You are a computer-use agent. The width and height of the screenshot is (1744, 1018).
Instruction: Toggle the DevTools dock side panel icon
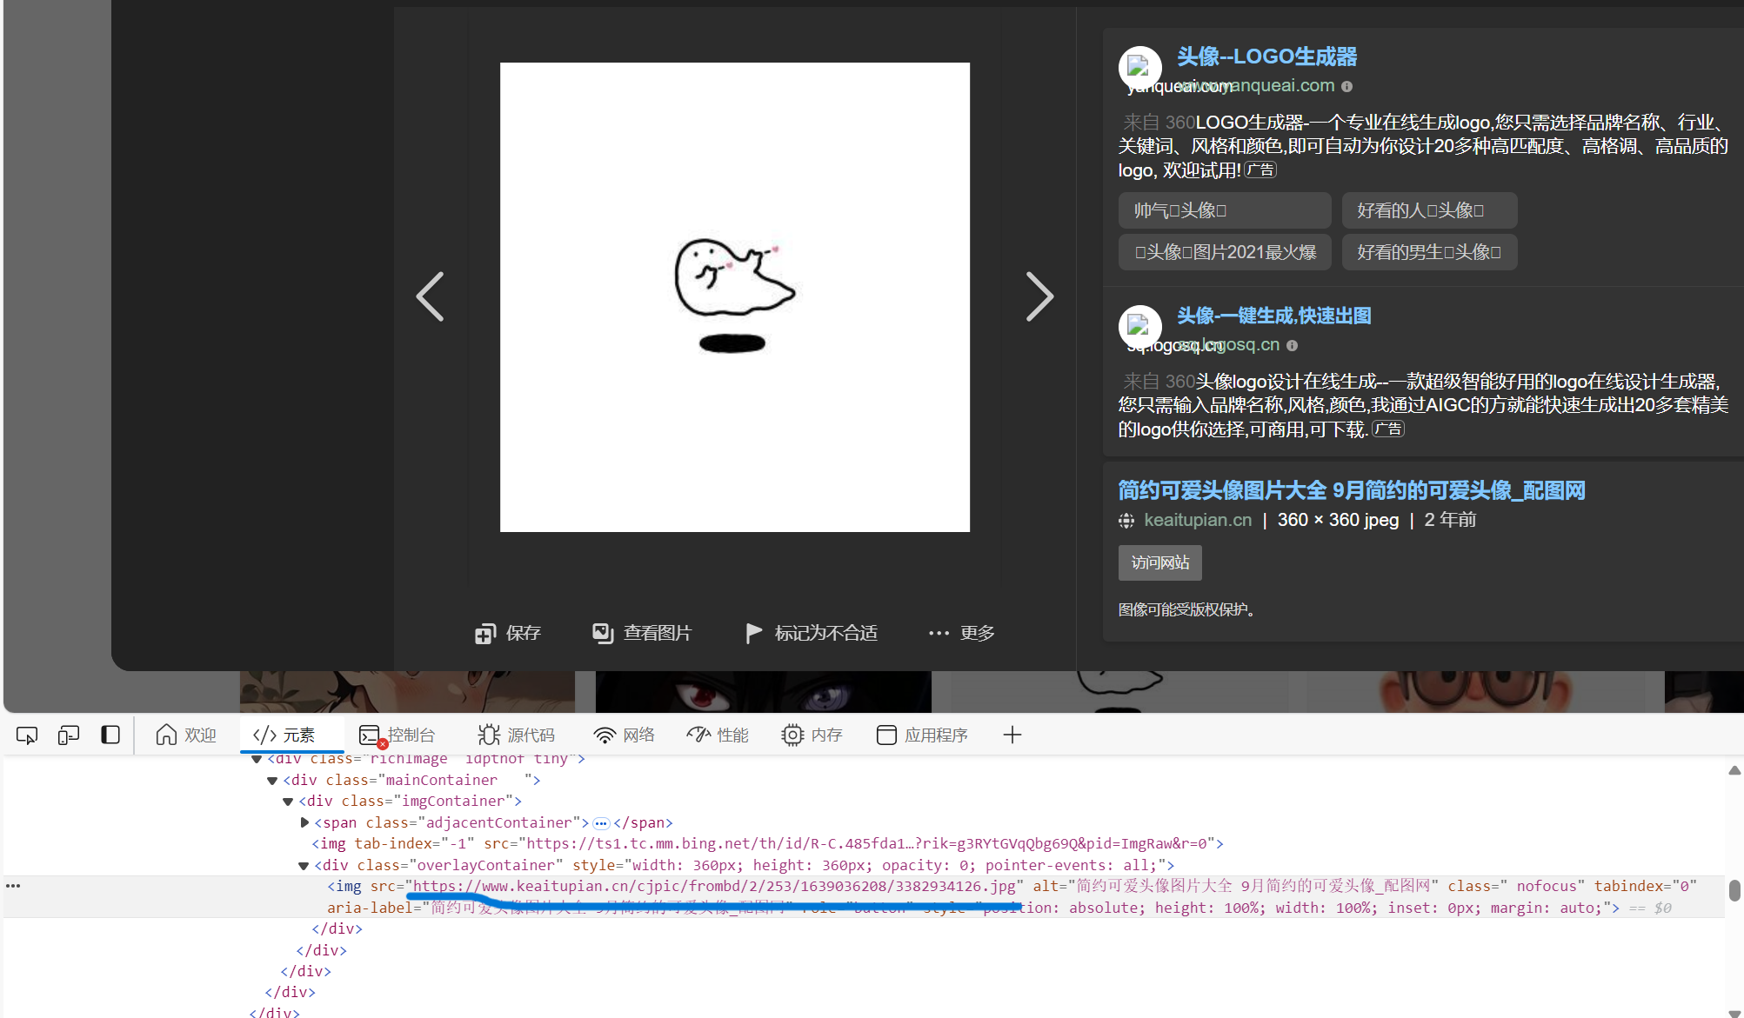110,735
